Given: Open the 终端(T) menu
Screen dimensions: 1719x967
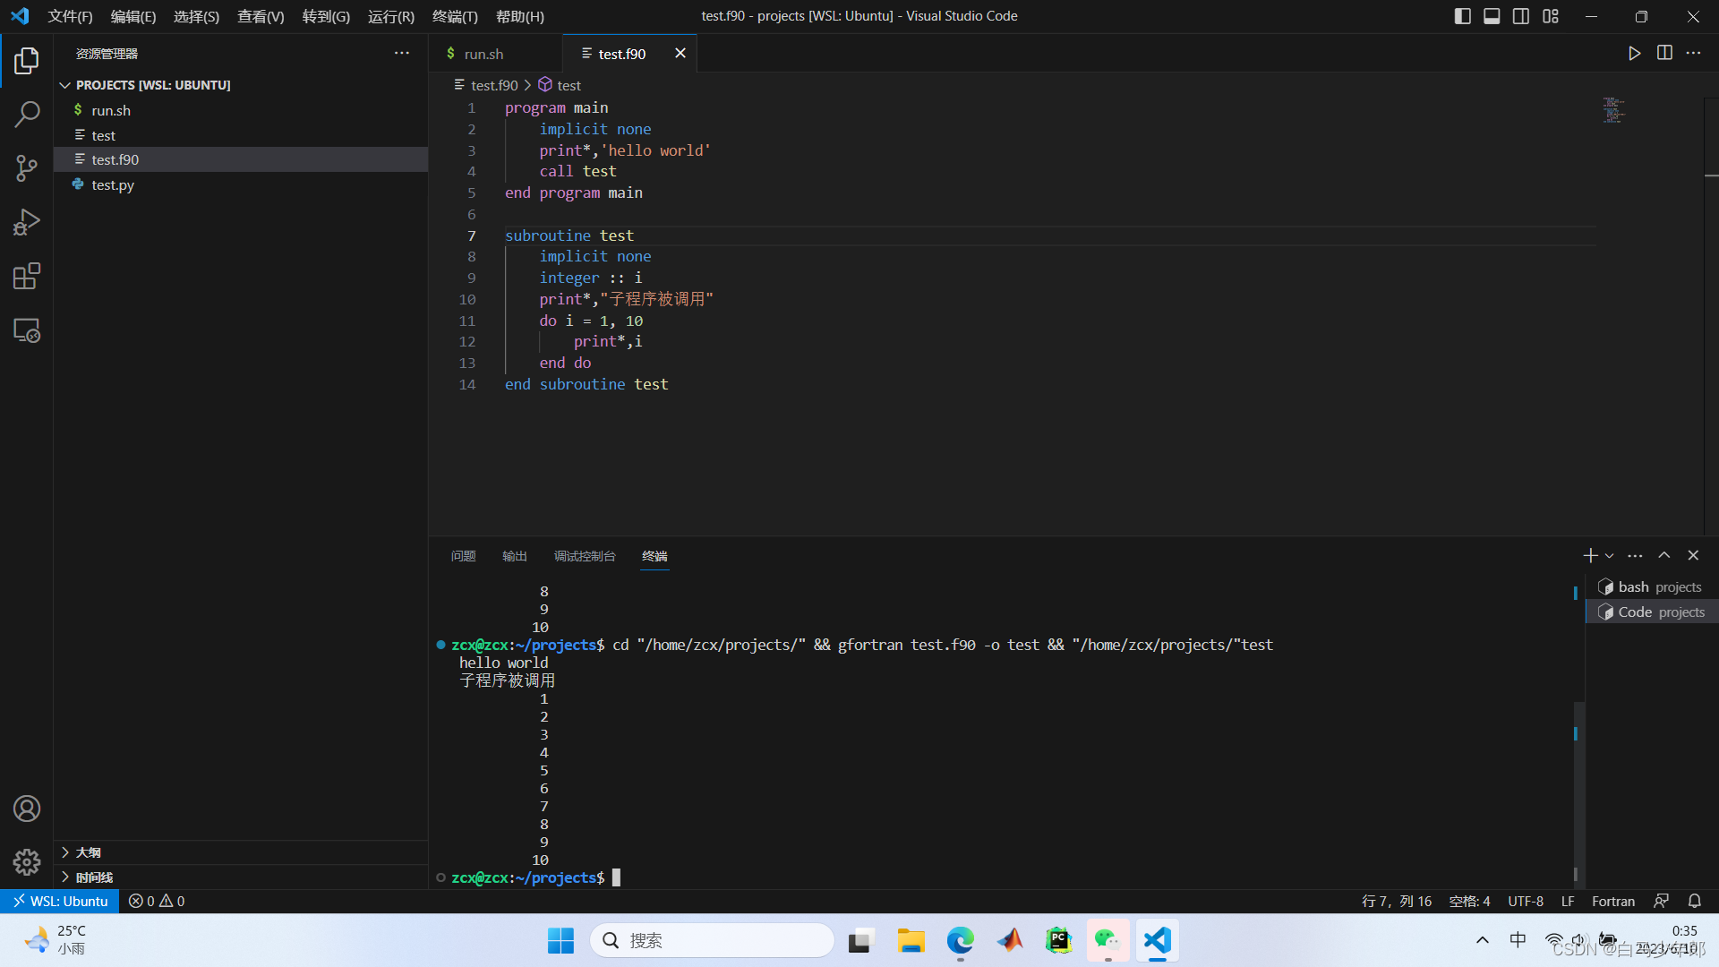Looking at the screenshot, I should 455,16.
